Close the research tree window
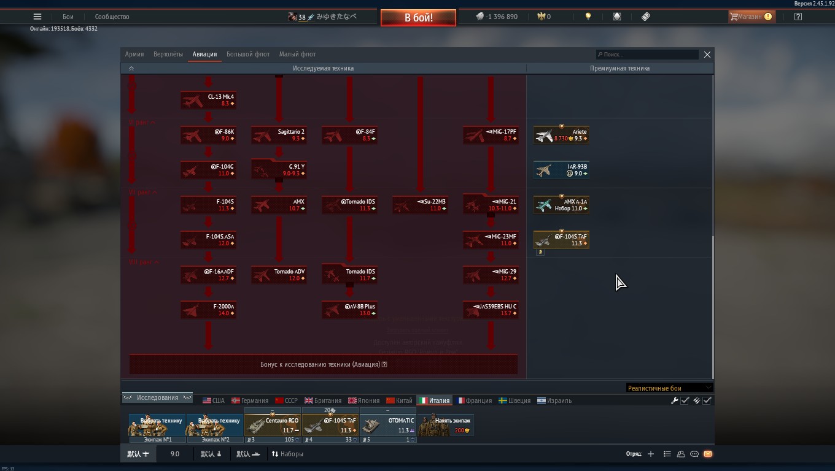Screen dimensions: 835x471 pos(707,55)
